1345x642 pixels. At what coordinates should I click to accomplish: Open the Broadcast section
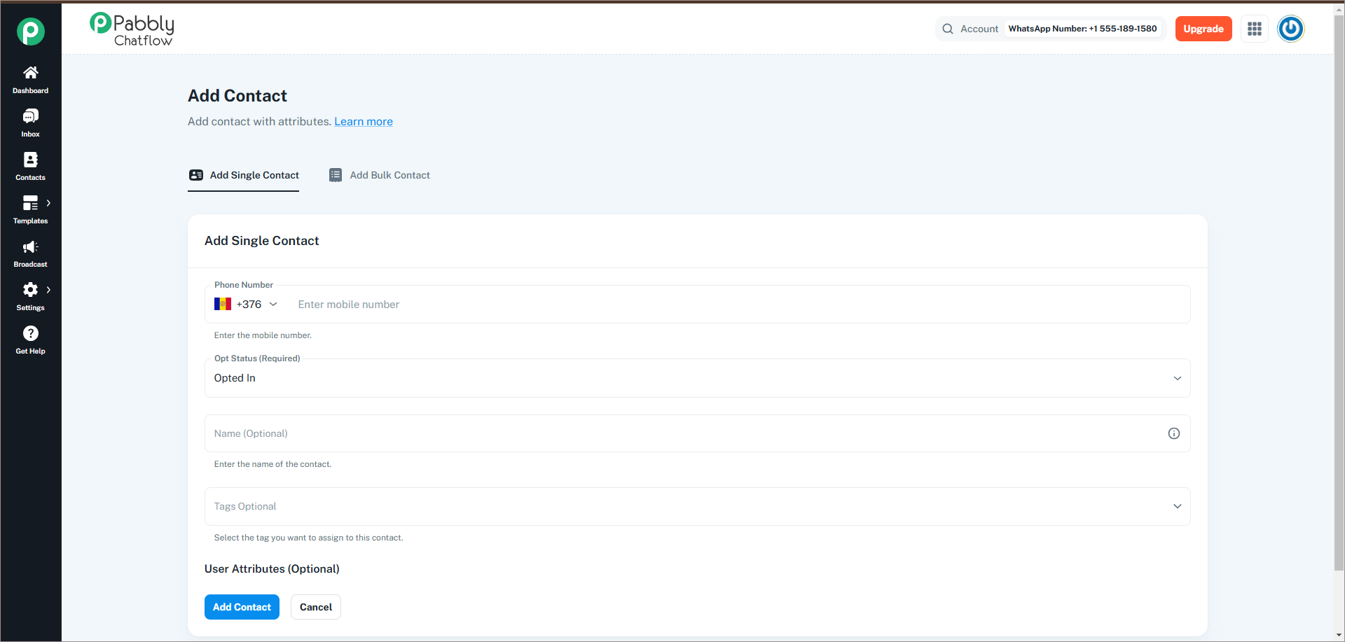pos(31,253)
